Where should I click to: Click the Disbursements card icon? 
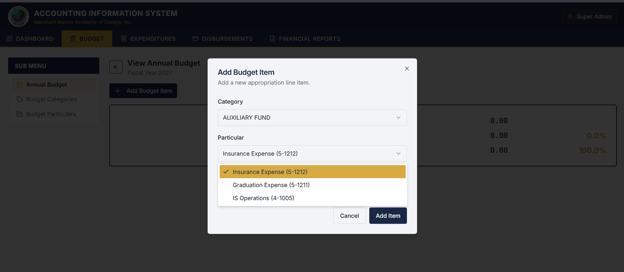pos(195,39)
